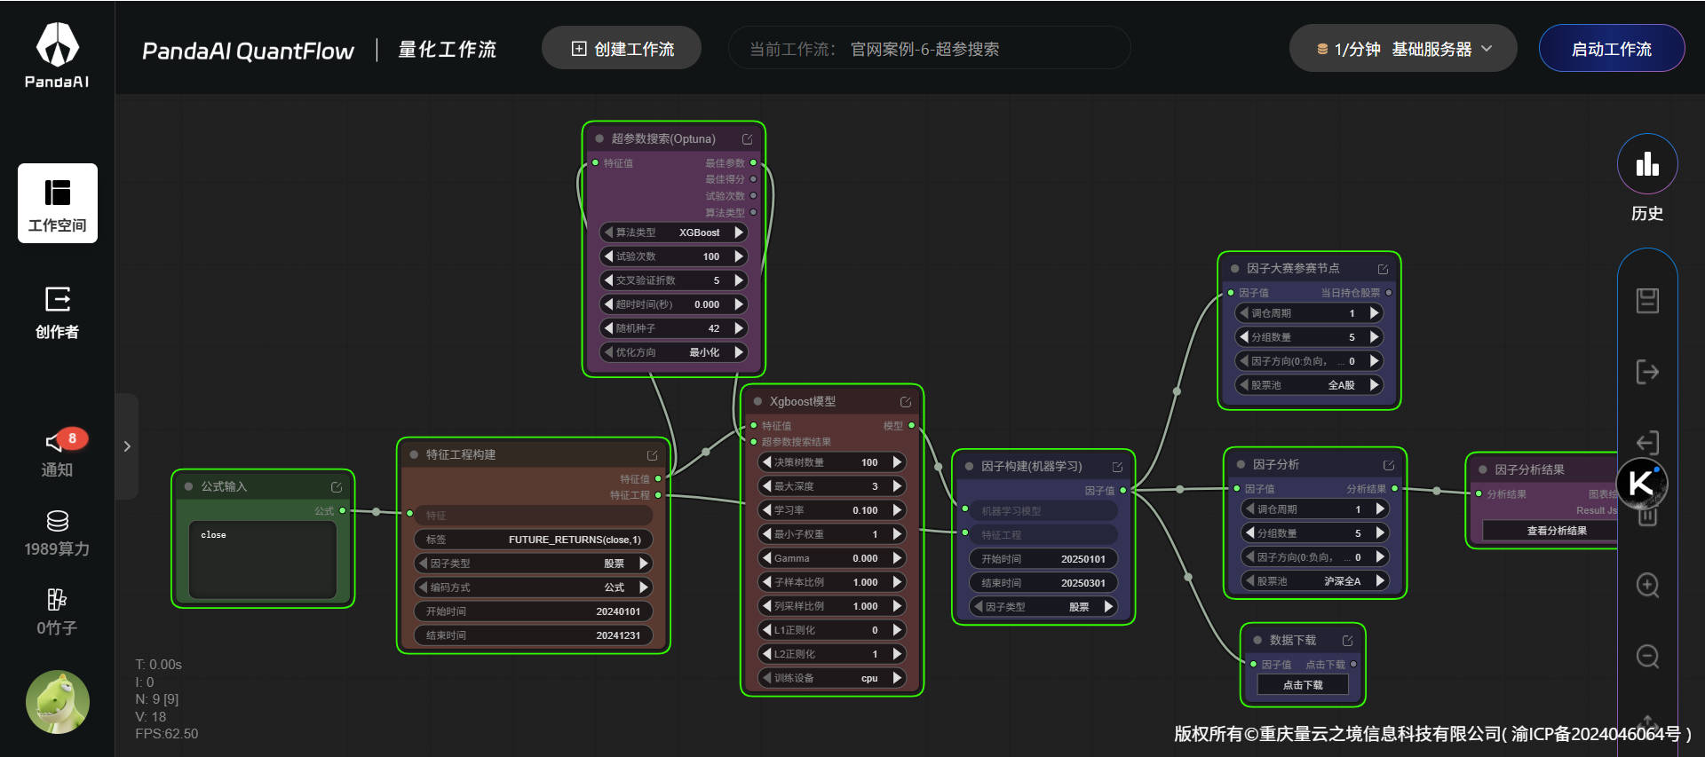Click the round K assistant icon
Viewport: 1705px width, 757px height.
click(x=1641, y=483)
